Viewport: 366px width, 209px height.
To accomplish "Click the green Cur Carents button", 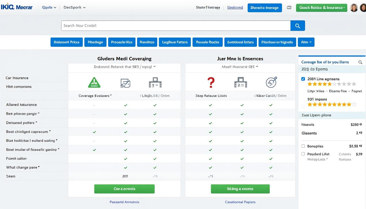I will coord(124,189).
